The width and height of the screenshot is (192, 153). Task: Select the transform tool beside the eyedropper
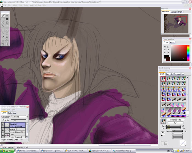(x=7, y=37)
